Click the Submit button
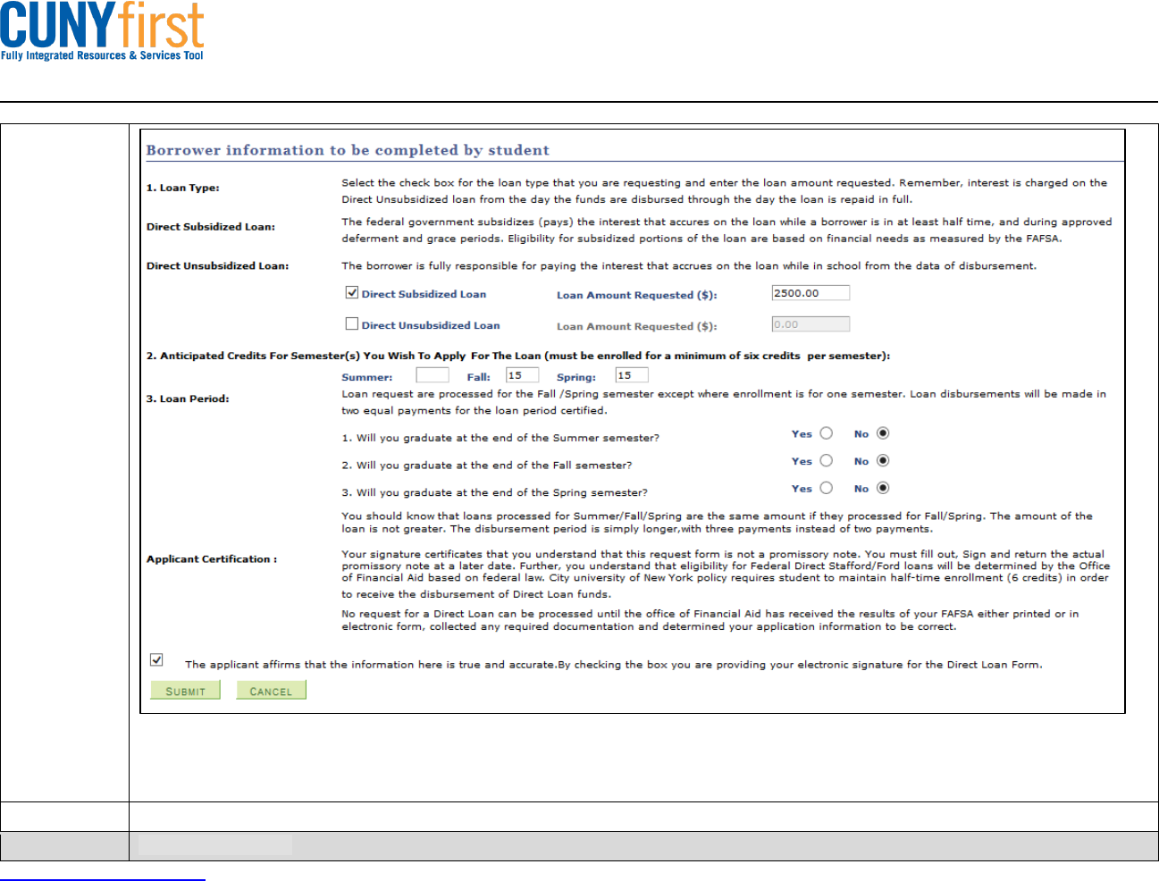Viewport: 1159px width, 881px height. tap(186, 690)
